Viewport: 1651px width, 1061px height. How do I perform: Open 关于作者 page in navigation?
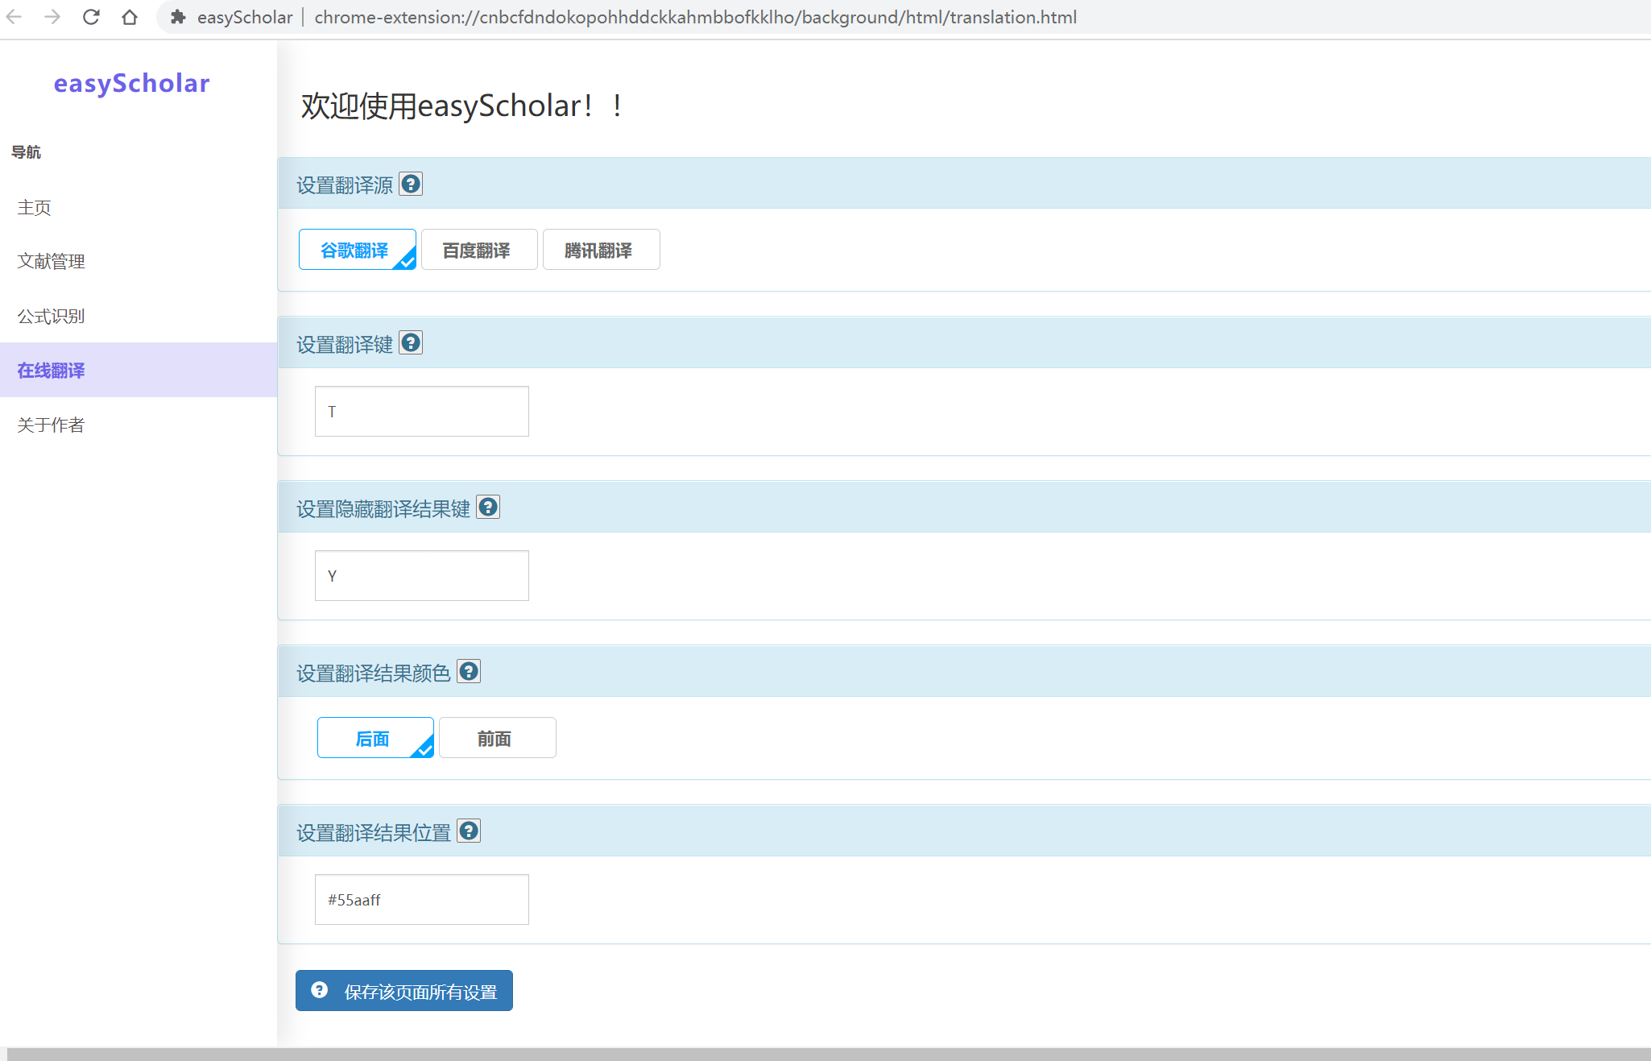52,425
